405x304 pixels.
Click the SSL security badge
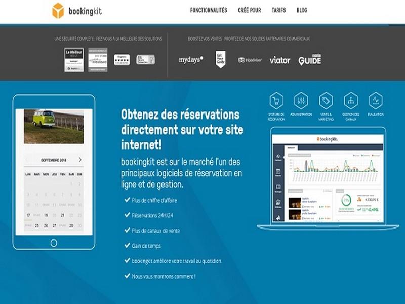click(146, 60)
